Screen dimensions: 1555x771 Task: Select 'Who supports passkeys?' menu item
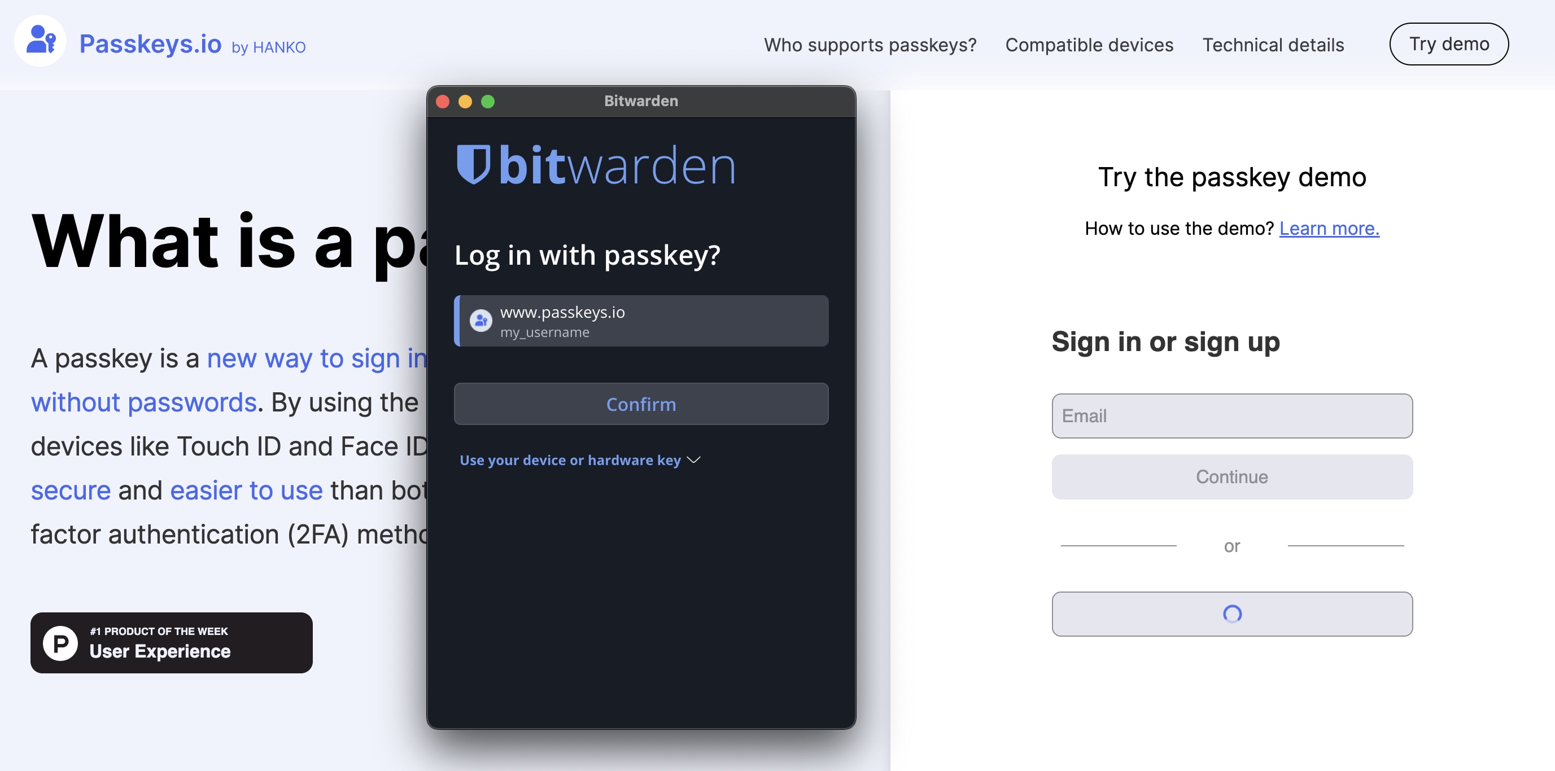pyautogui.click(x=870, y=43)
